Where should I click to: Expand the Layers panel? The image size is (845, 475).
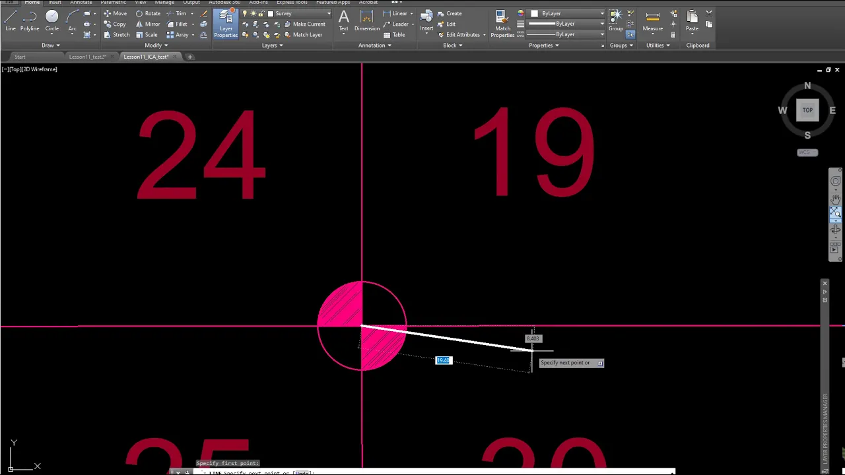(273, 46)
